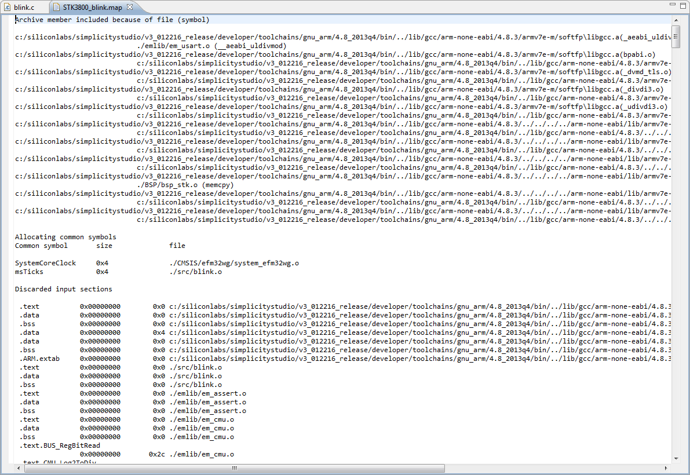Click the './emlib/em_usart.o (__aeabi_uldivmod)' line

tap(211, 46)
